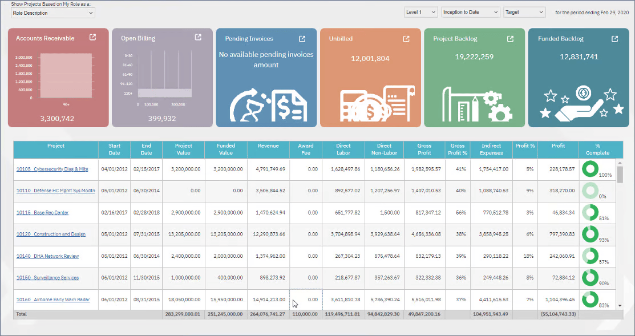Image resolution: width=635 pixels, height=336 pixels.
Task: Open the Level 1 dropdown
Action: tap(420, 11)
